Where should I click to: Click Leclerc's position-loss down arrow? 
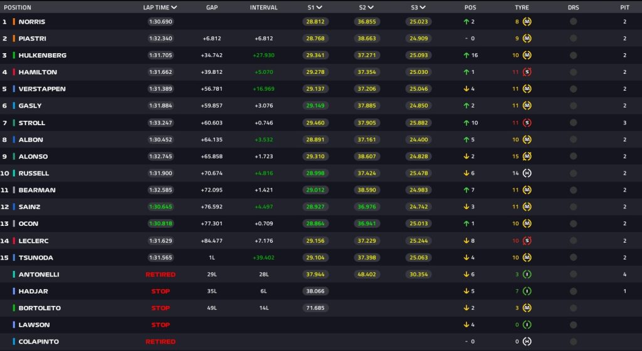coord(466,240)
